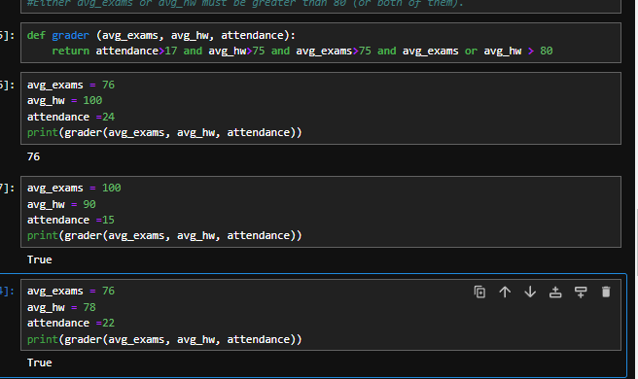Place cursor on the return statement line
The width and height of the screenshot is (638, 379).
coord(301,51)
